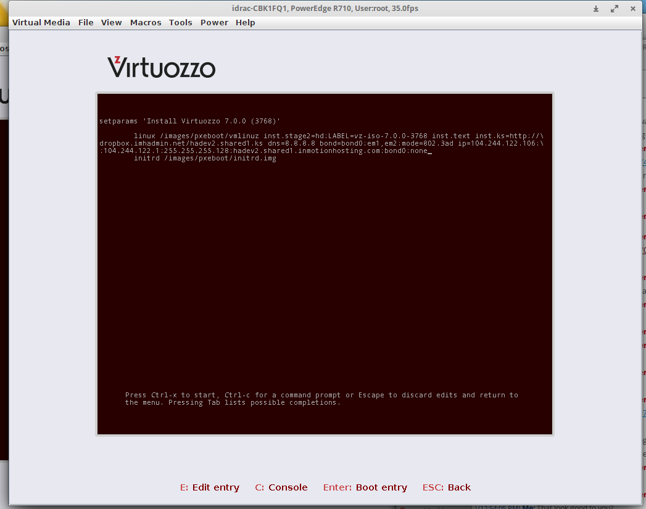Click the red Z mark above Virtuozzo logo
646x509 pixels.
pos(118,60)
